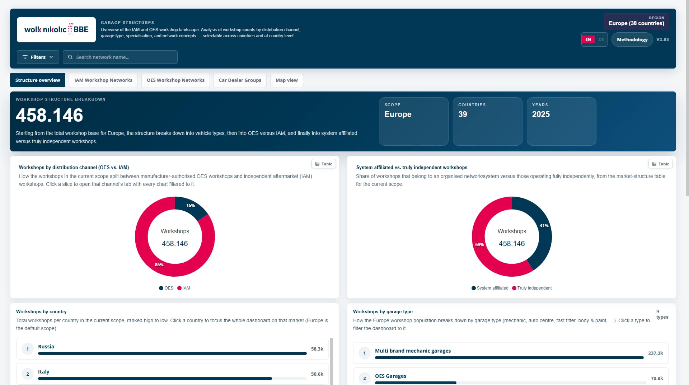Expand the Filters dropdown
The image size is (689, 385).
[38, 57]
